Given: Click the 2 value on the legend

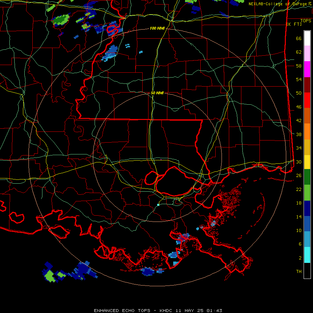Looking at the screenshot, I should click(300, 258).
